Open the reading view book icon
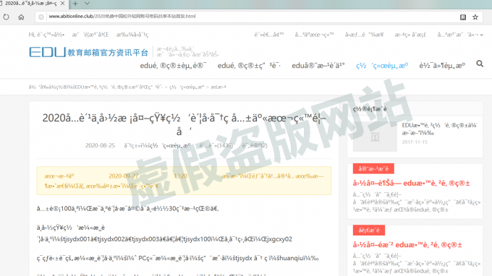 coord(463,17)
